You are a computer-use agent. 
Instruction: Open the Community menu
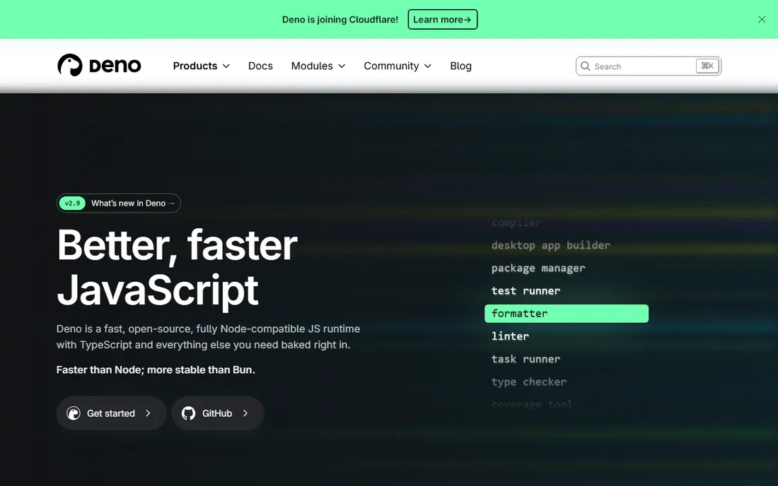pyautogui.click(x=392, y=66)
